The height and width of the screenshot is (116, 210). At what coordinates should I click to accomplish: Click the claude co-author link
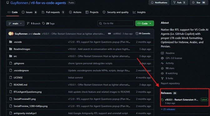click(37, 34)
